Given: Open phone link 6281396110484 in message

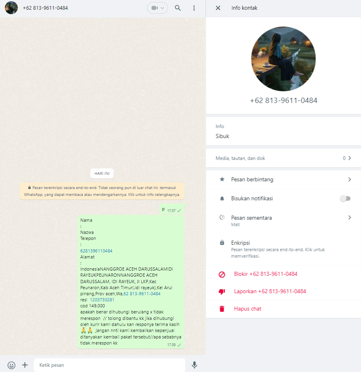Looking at the screenshot, I should 96,251.
